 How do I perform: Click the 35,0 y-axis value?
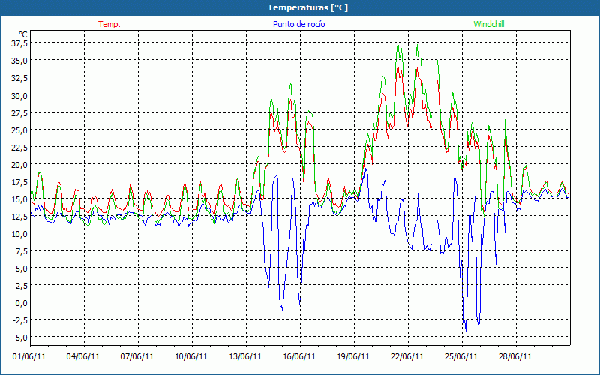(19, 61)
